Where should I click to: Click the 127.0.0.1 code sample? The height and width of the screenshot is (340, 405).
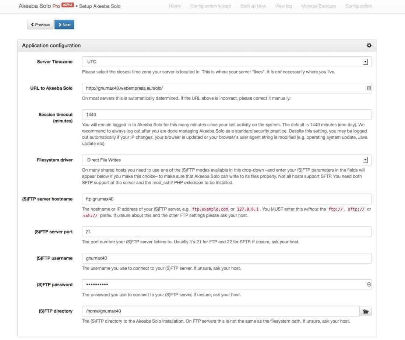click(248, 209)
